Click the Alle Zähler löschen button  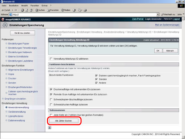coord(64,121)
